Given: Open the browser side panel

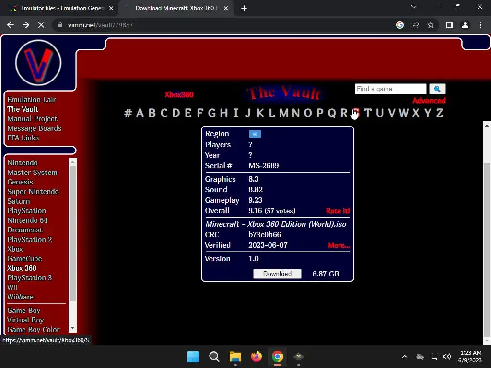Looking at the screenshot, I should tap(450, 25).
